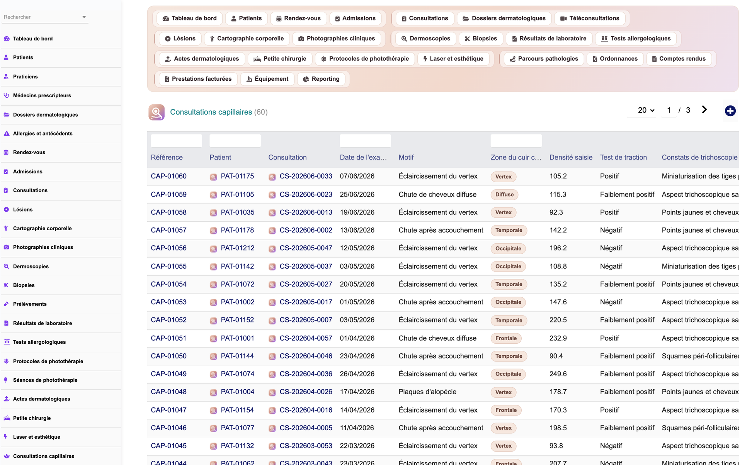Open record link CAP-01057
This screenshot has height=465, width=752.
coord(168,230)
